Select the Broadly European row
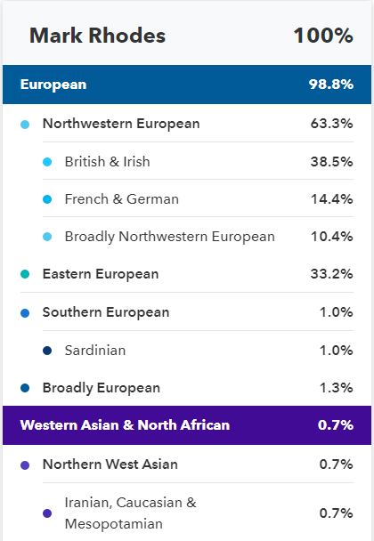This screenshot has width=374, height=541. [x=187, y=387]
